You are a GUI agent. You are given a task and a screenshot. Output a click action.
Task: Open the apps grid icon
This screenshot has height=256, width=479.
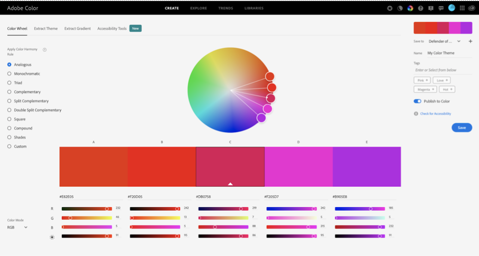click(462, 8)
